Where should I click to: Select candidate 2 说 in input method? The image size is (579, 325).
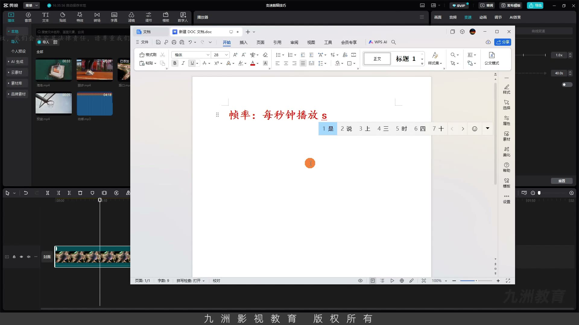click(x=346, y=129)
